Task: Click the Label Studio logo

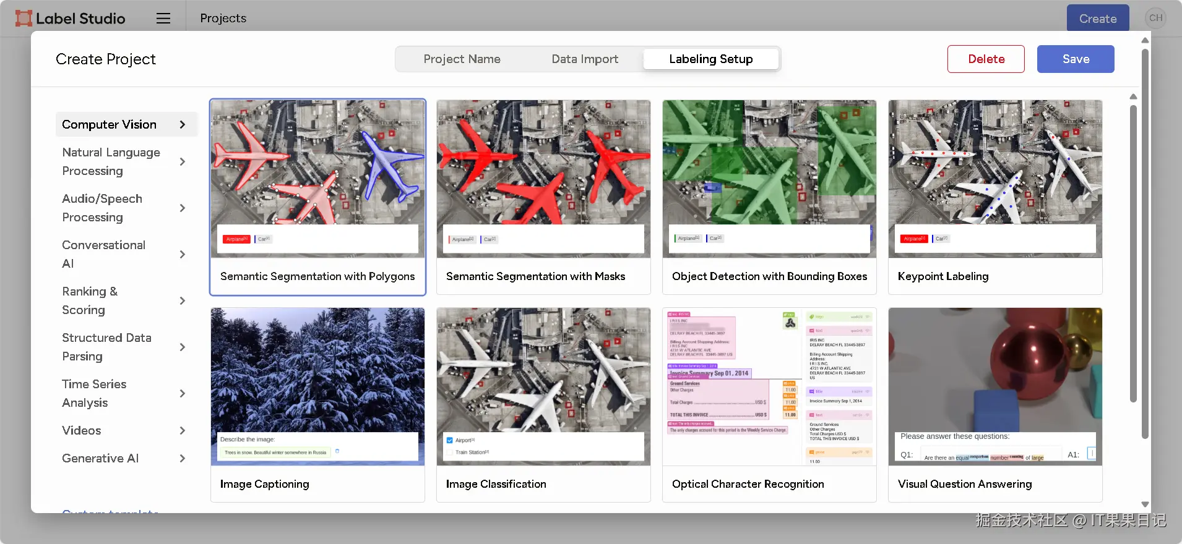Action: tap(70, 19)
